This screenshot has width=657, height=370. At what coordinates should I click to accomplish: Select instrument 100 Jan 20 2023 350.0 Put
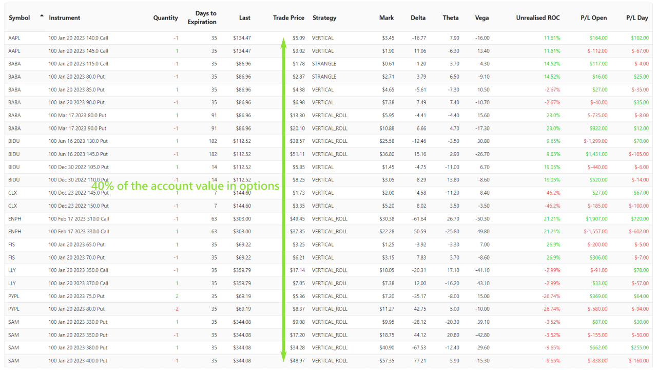click(x=78, y=335)
